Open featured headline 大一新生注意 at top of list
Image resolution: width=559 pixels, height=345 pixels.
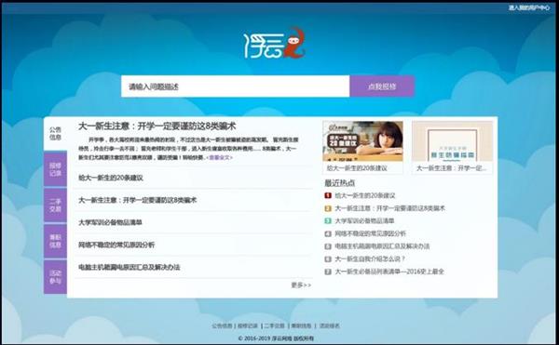(x=157, y=126)
